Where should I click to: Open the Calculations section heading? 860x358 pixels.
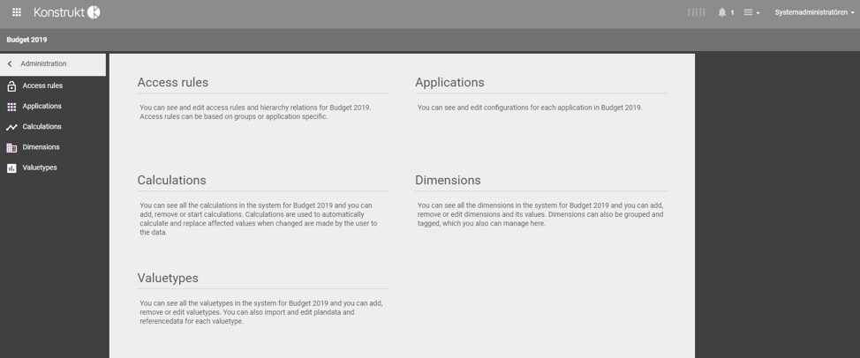(171, 180)
